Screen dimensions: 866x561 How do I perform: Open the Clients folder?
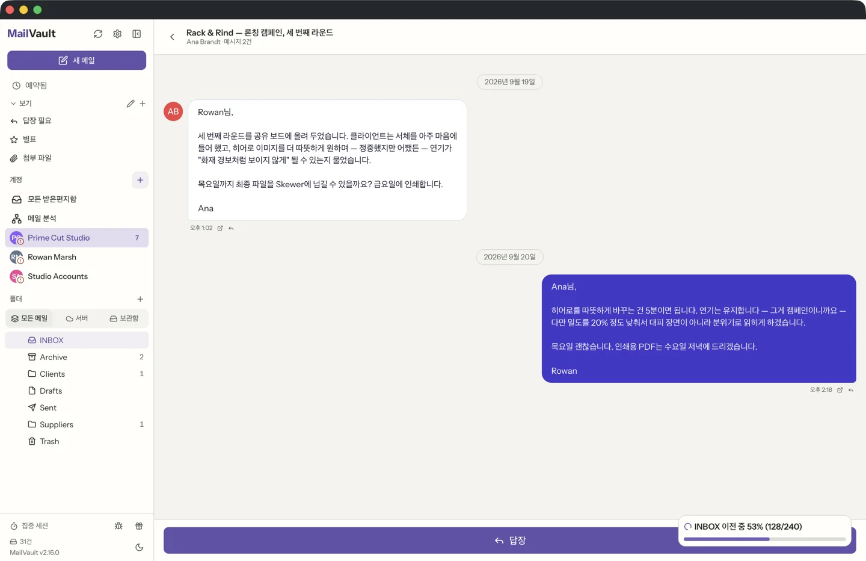coord(77,374)
